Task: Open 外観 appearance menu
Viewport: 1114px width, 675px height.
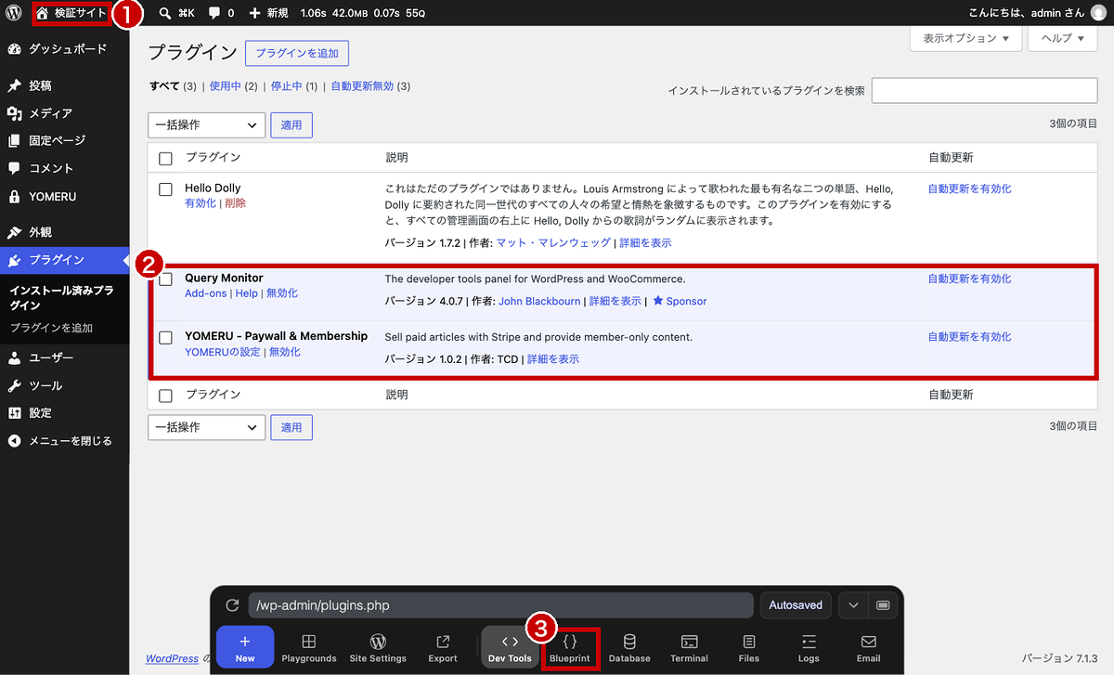Action: coord(64,232)
